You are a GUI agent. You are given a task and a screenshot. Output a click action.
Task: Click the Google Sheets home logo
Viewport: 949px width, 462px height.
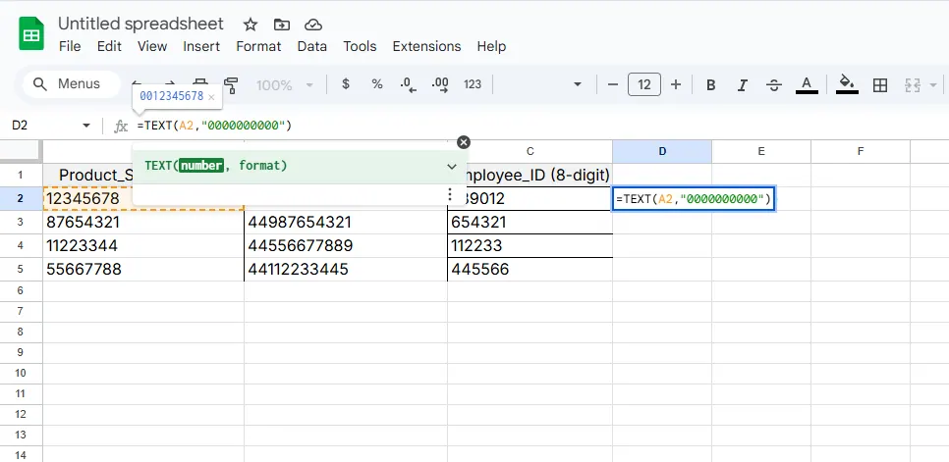click(32, 34)
